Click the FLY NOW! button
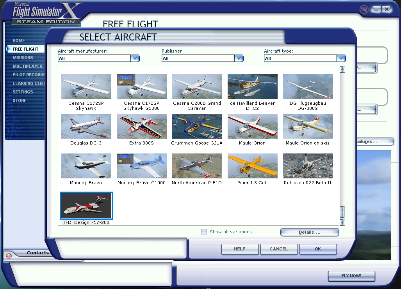This screenshot has height=289, width=401. point(351,276)
